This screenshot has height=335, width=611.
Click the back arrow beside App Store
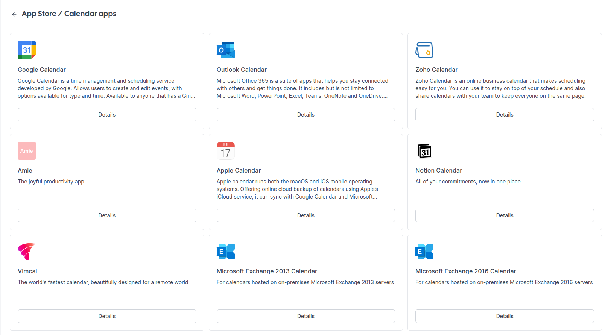[14, 14]
